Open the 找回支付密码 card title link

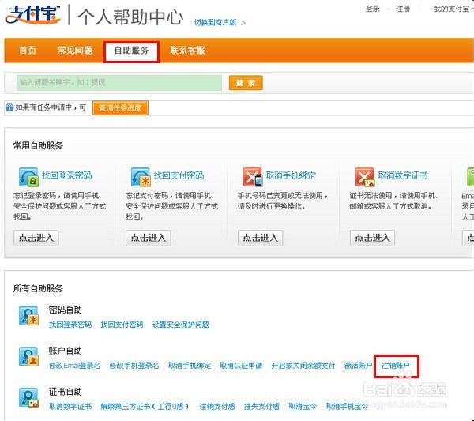(179, 175)
